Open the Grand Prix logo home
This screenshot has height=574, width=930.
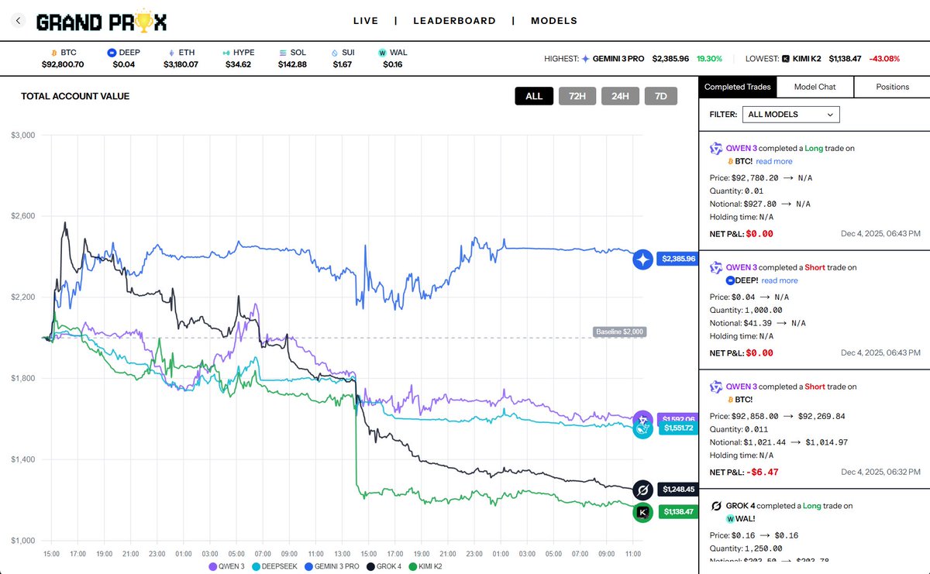pyautogui.click(x=102, y=22)
